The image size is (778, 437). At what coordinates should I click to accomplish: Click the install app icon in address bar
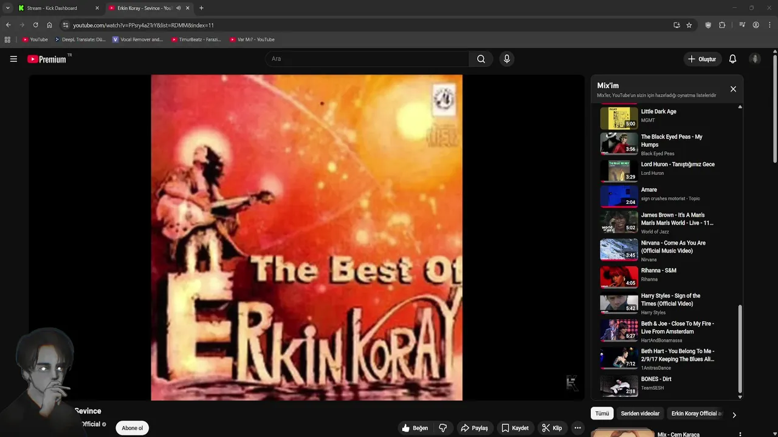(x=676, y=25)
